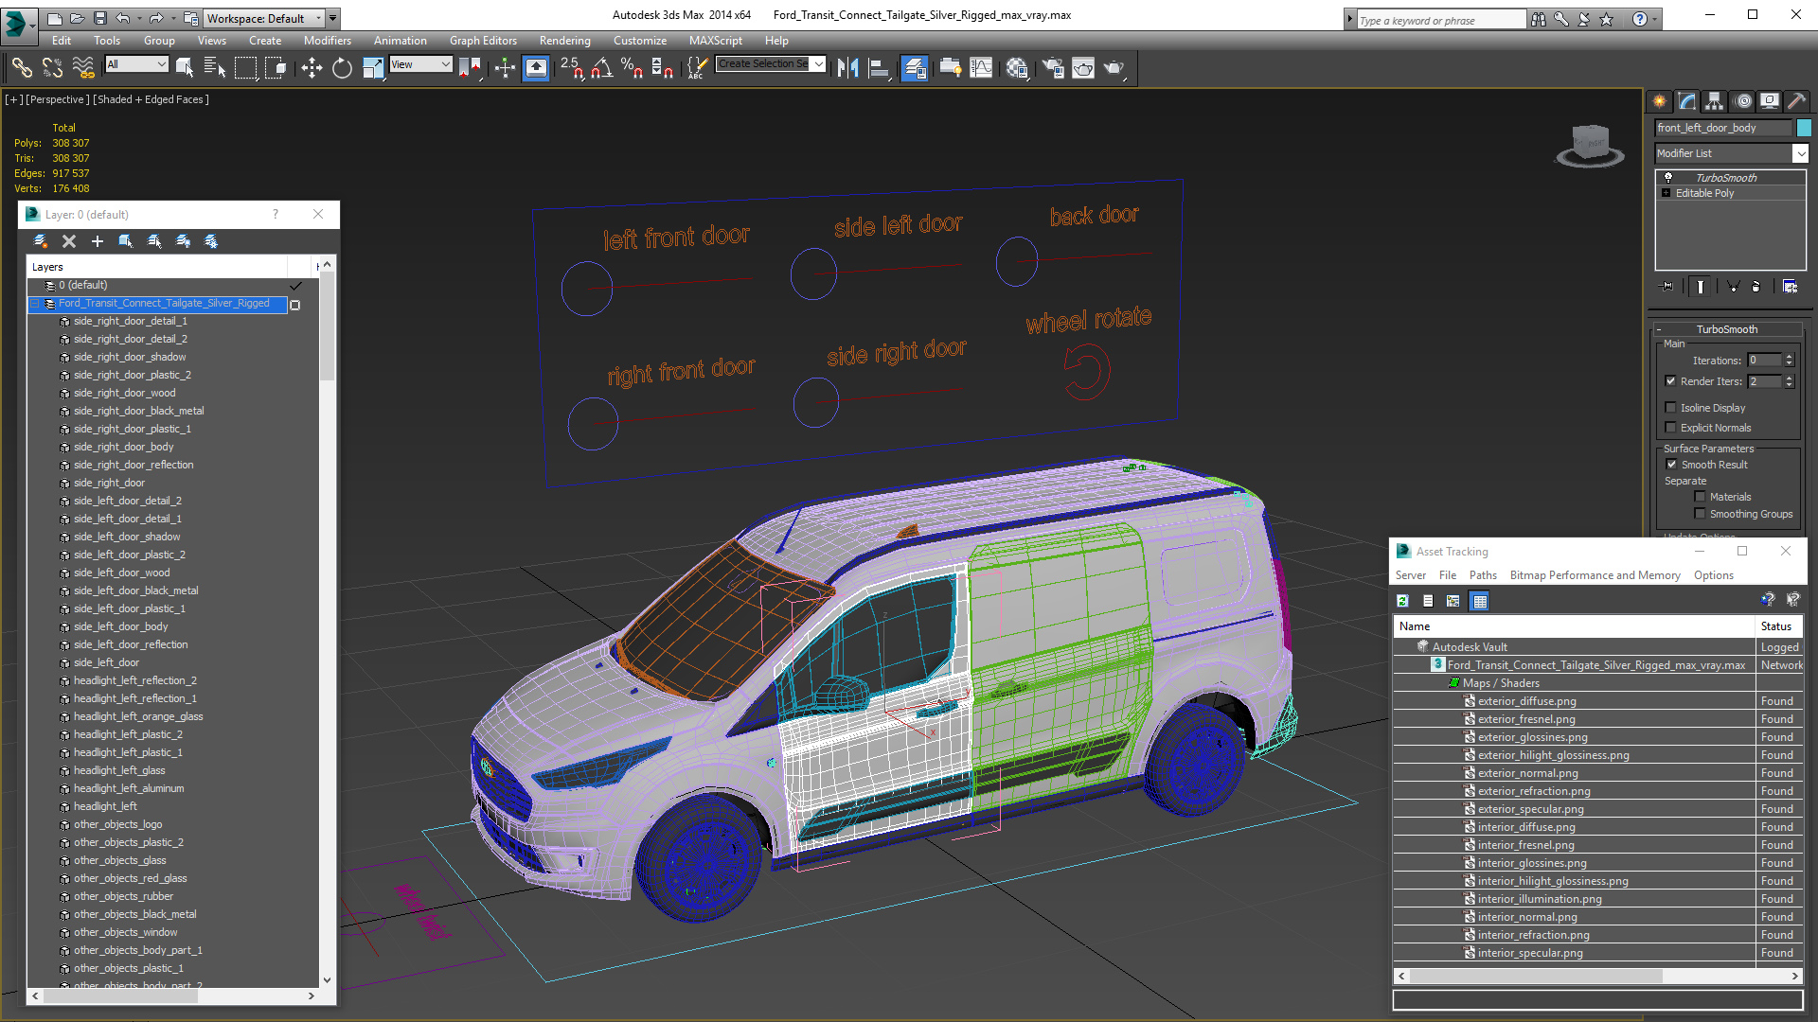The width and height of the screenshot is (1818, 1022).
Task: Activate the Select and Rotate tool
Action: click(342, 67)
